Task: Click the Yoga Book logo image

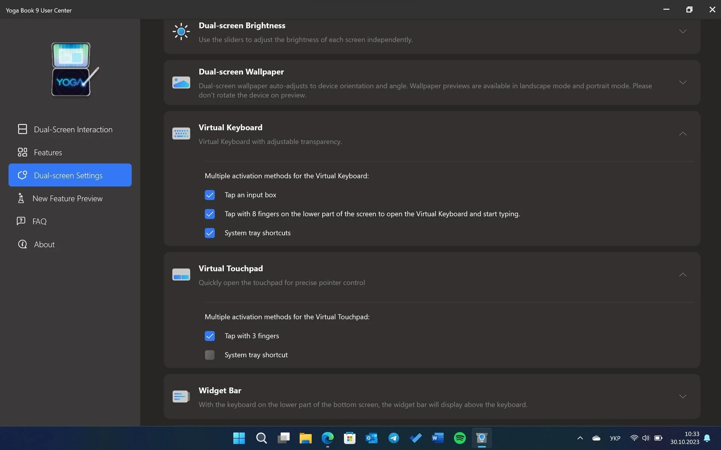Action: point(75,69)
